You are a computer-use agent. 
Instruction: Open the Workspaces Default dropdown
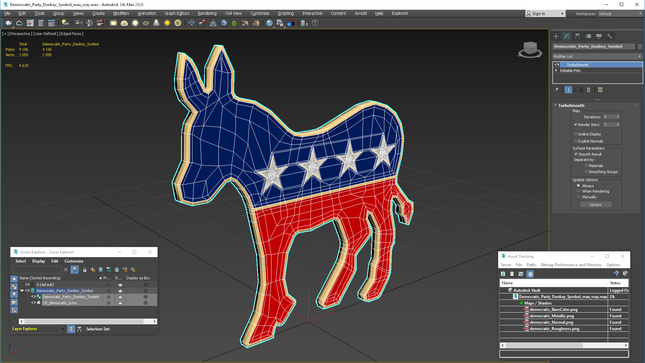click(x=620, y=14)
